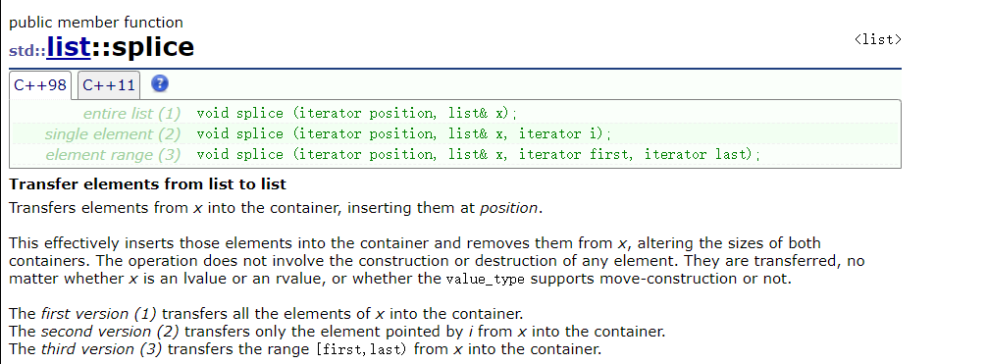Click the italic 'second version (2)' text

pos(111,332)
